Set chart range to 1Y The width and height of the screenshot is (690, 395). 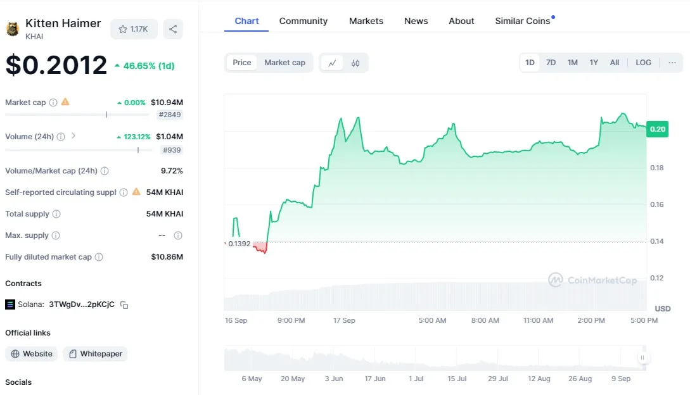click(x=594, y=63)
